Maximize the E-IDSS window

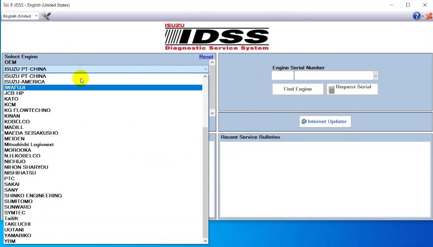(x=408, y=5)
